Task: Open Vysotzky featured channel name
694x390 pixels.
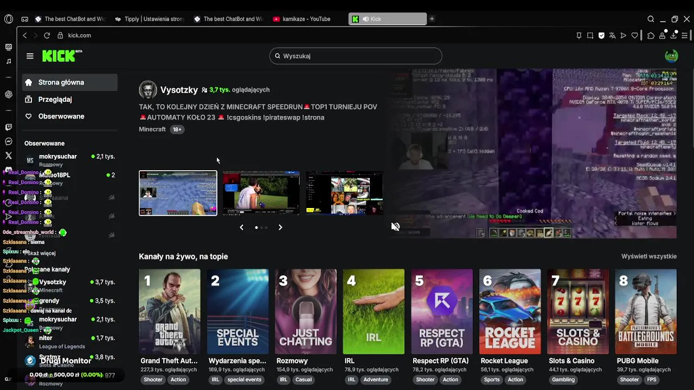Action: pos(179,90)
